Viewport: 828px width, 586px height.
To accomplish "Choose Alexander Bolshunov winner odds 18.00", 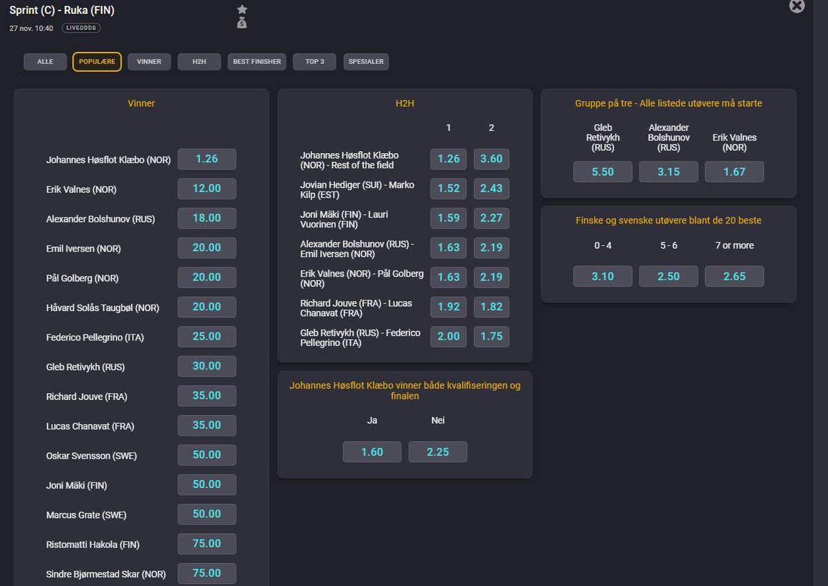I will [x=207, y=219].
